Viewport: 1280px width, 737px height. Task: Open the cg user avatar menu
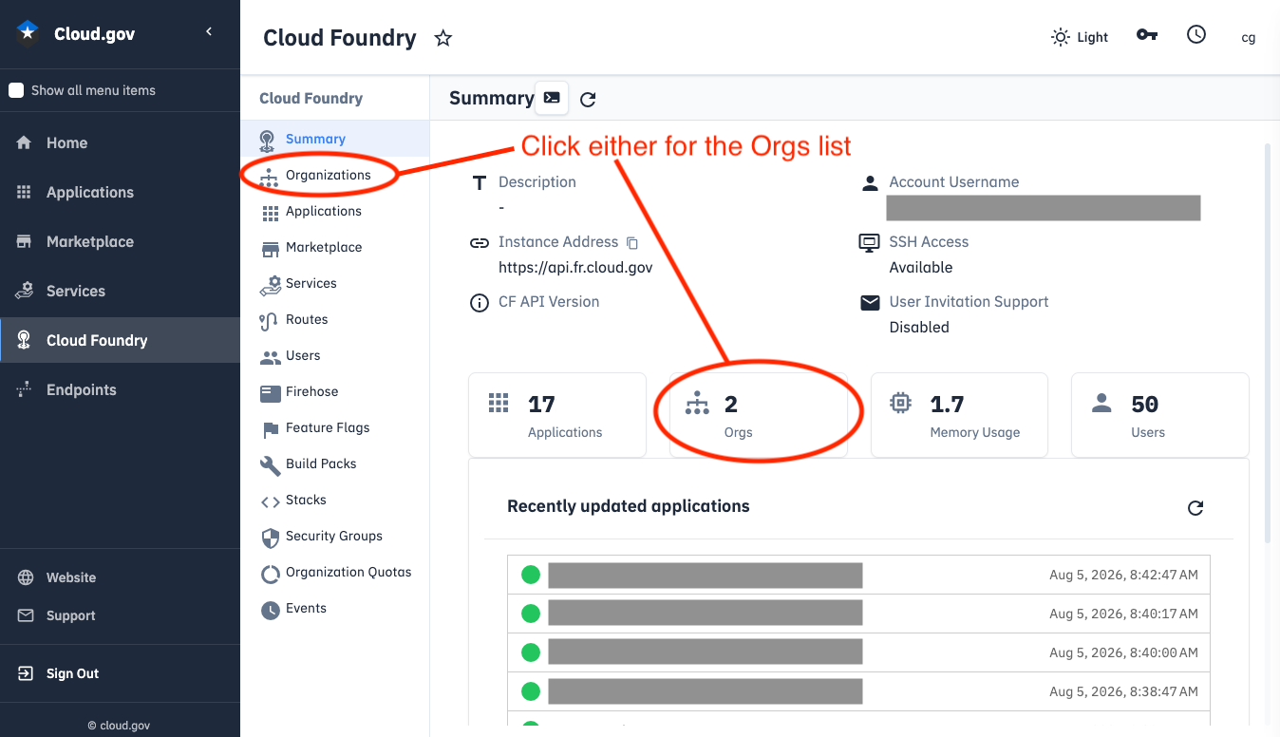1249,38
